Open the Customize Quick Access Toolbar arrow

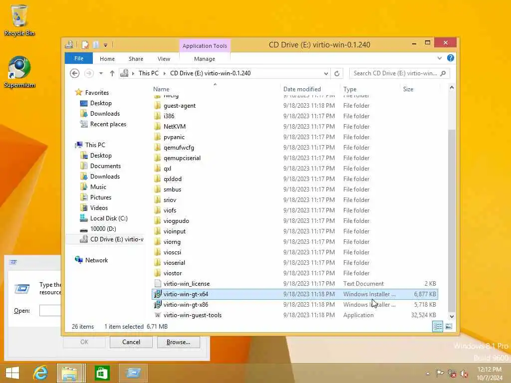coord(106,45)
